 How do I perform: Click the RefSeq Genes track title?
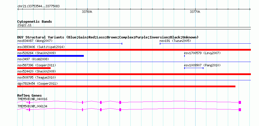[30, 96]
